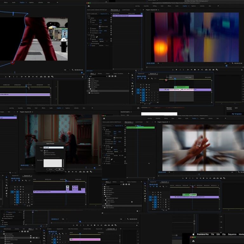Select the Scale radio in Save Preset dialog
Viewport: 244px width, 244px height.
45,151
